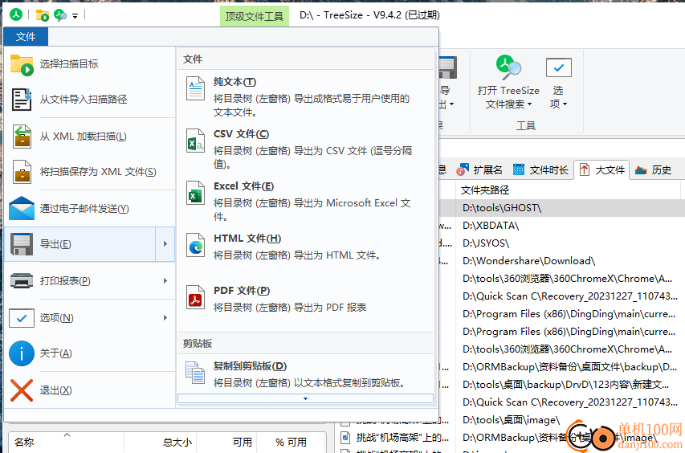
Task: Expand the 打印报表 submenu arrow
Action: pyautogui.click(x=165, y=281)
